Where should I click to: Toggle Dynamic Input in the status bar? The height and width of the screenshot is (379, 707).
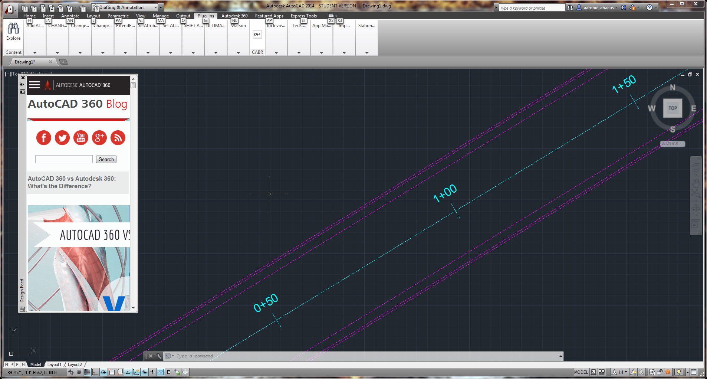(144, 372)
